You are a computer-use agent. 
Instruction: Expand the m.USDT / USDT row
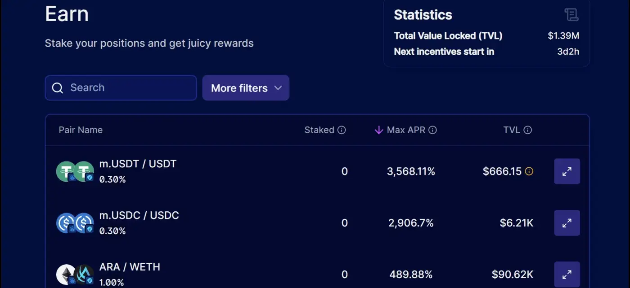point(567,171)
